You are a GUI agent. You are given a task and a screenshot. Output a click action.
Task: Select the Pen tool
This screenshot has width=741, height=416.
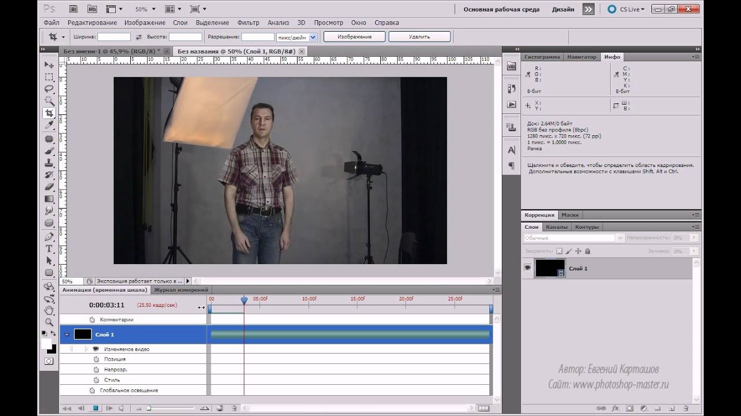[x=49, y=237]
